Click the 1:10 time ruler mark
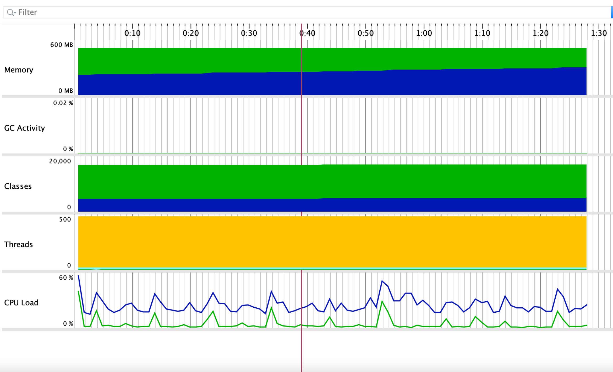 tap(482, 33)
